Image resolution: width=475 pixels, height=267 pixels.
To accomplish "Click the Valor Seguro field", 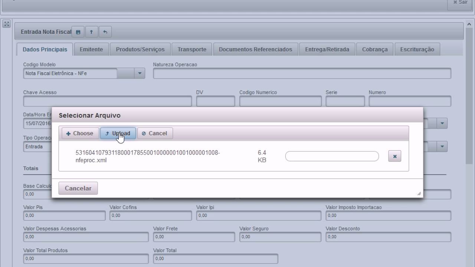I will pyautogui.click(x=281, y=237).
